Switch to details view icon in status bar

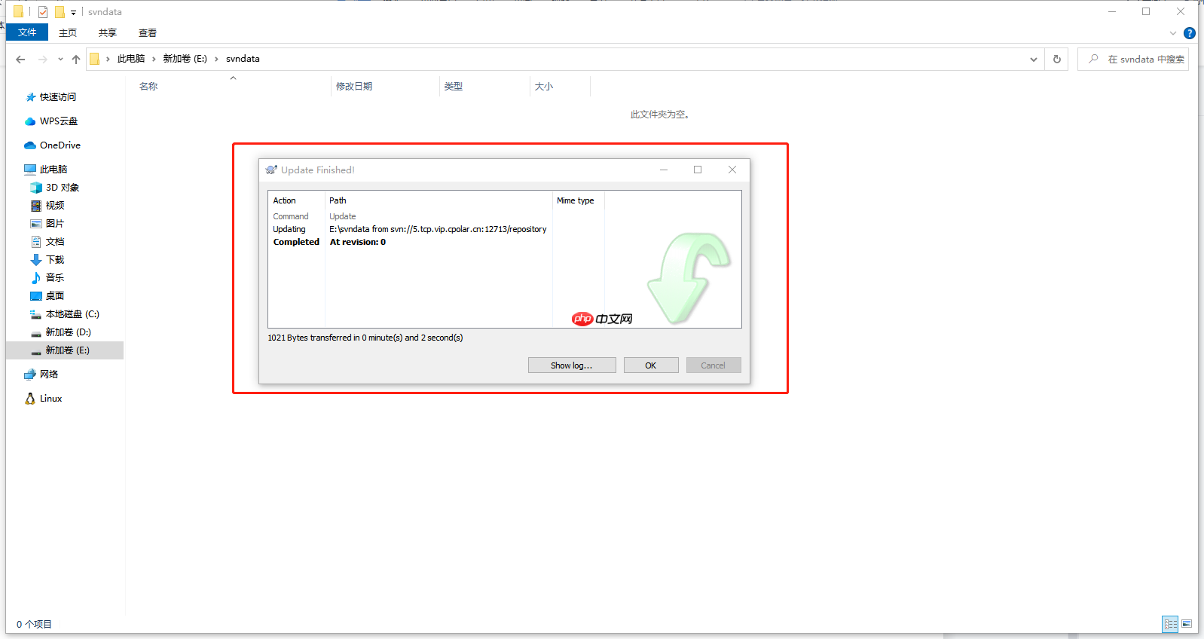tap(1170, 624)
